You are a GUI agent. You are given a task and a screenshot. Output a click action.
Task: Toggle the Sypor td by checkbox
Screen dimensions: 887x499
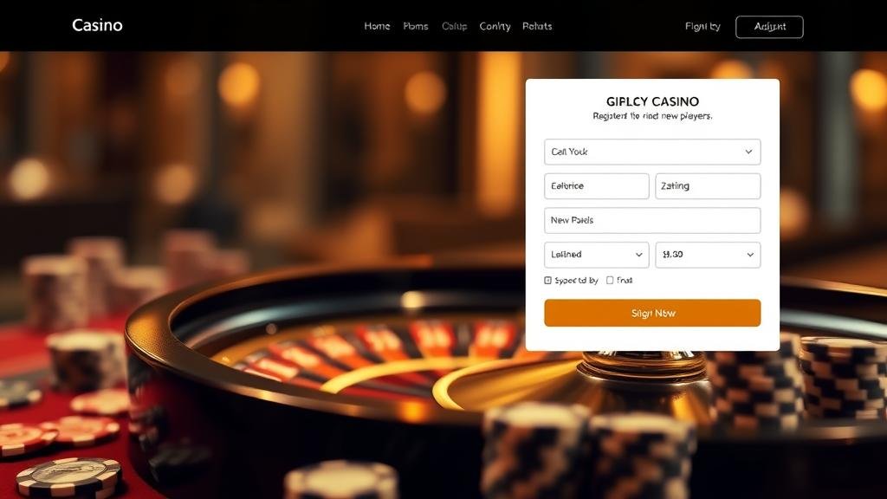click(x=547, y=280)
